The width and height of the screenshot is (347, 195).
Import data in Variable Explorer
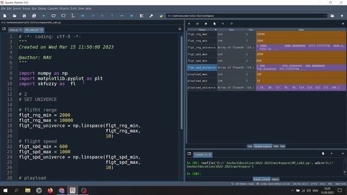tap(189, 24)
